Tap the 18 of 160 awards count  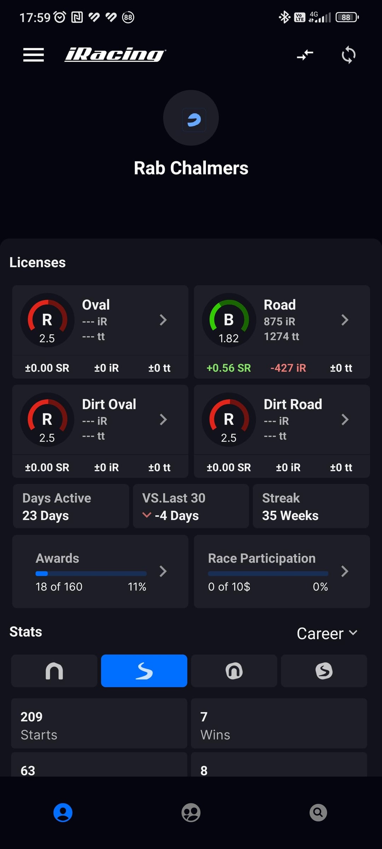[x=59, y=587]
